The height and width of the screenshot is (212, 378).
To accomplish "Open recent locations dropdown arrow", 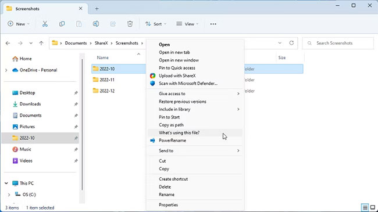I will [31, 43].
